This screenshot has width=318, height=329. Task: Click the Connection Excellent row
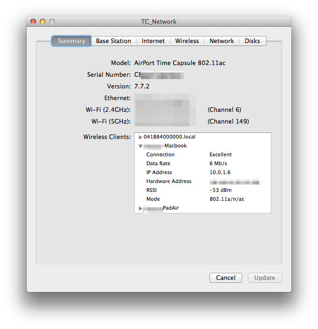202,154
